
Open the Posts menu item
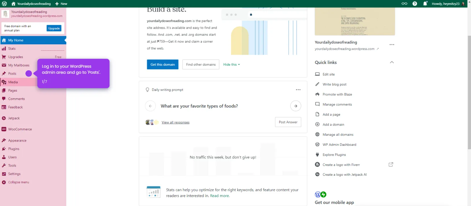(12, 74)
